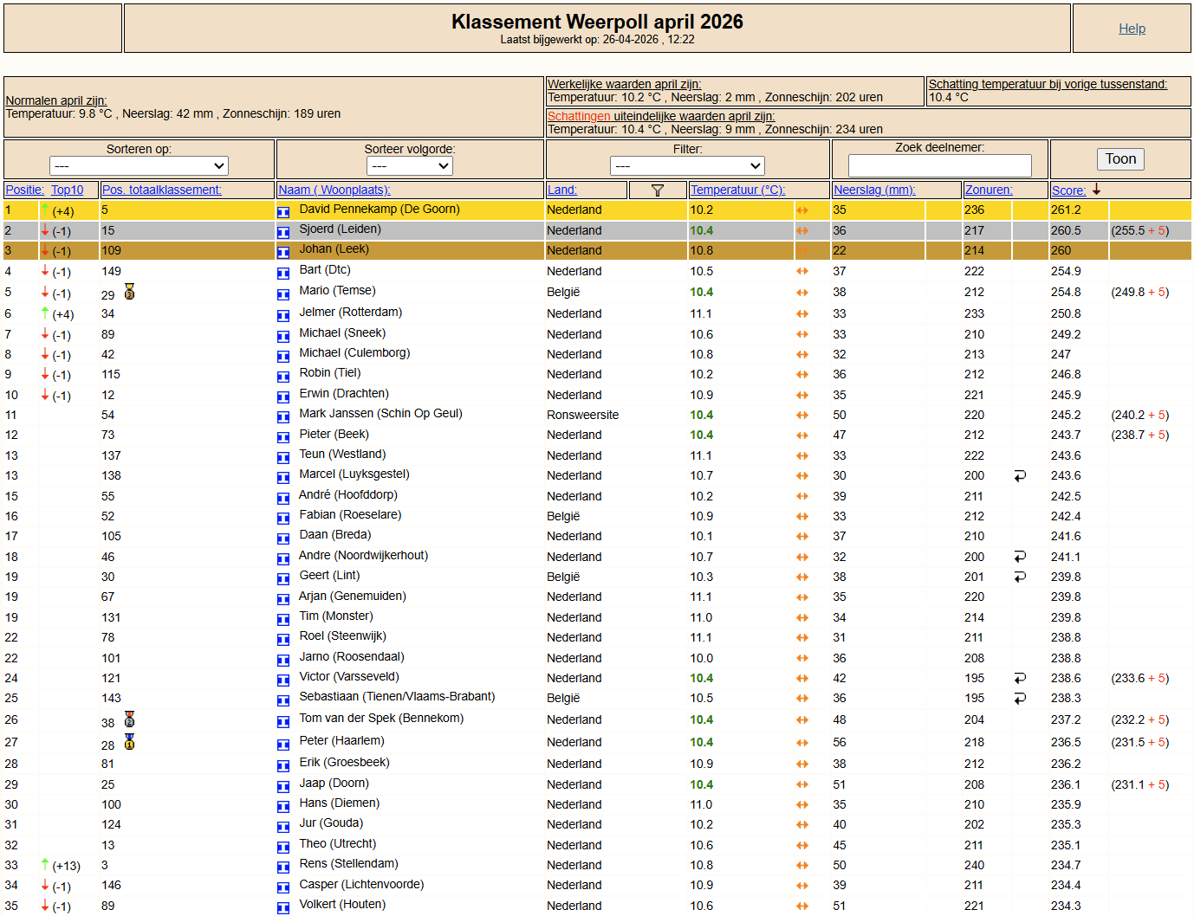This screenshot has height=916, width=1194.
Task: Click the blue icon beside Rens (Stellendam)
Action: [283, 867]
